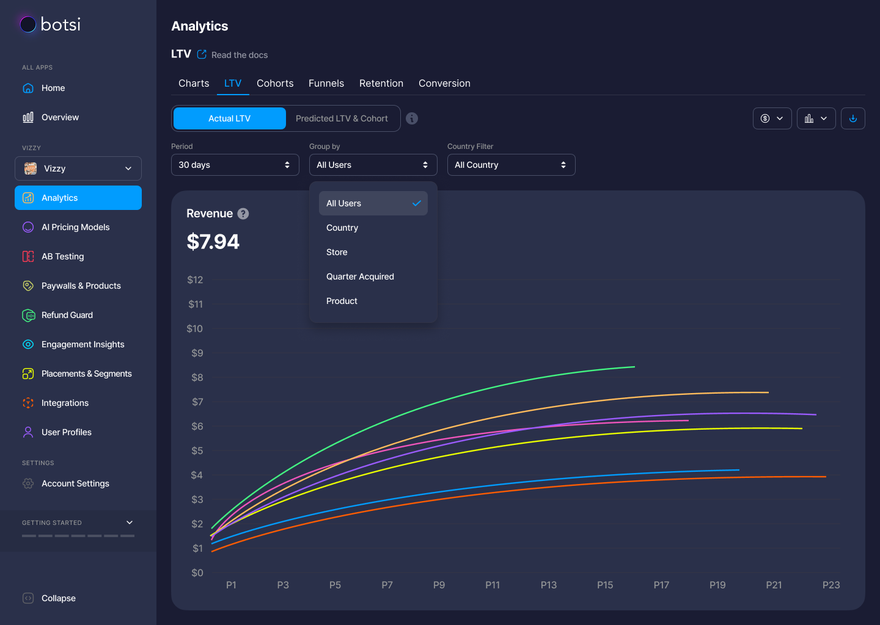Select the Actual LTV toggle
The image size is (880, 625).
tap(229, 118)
